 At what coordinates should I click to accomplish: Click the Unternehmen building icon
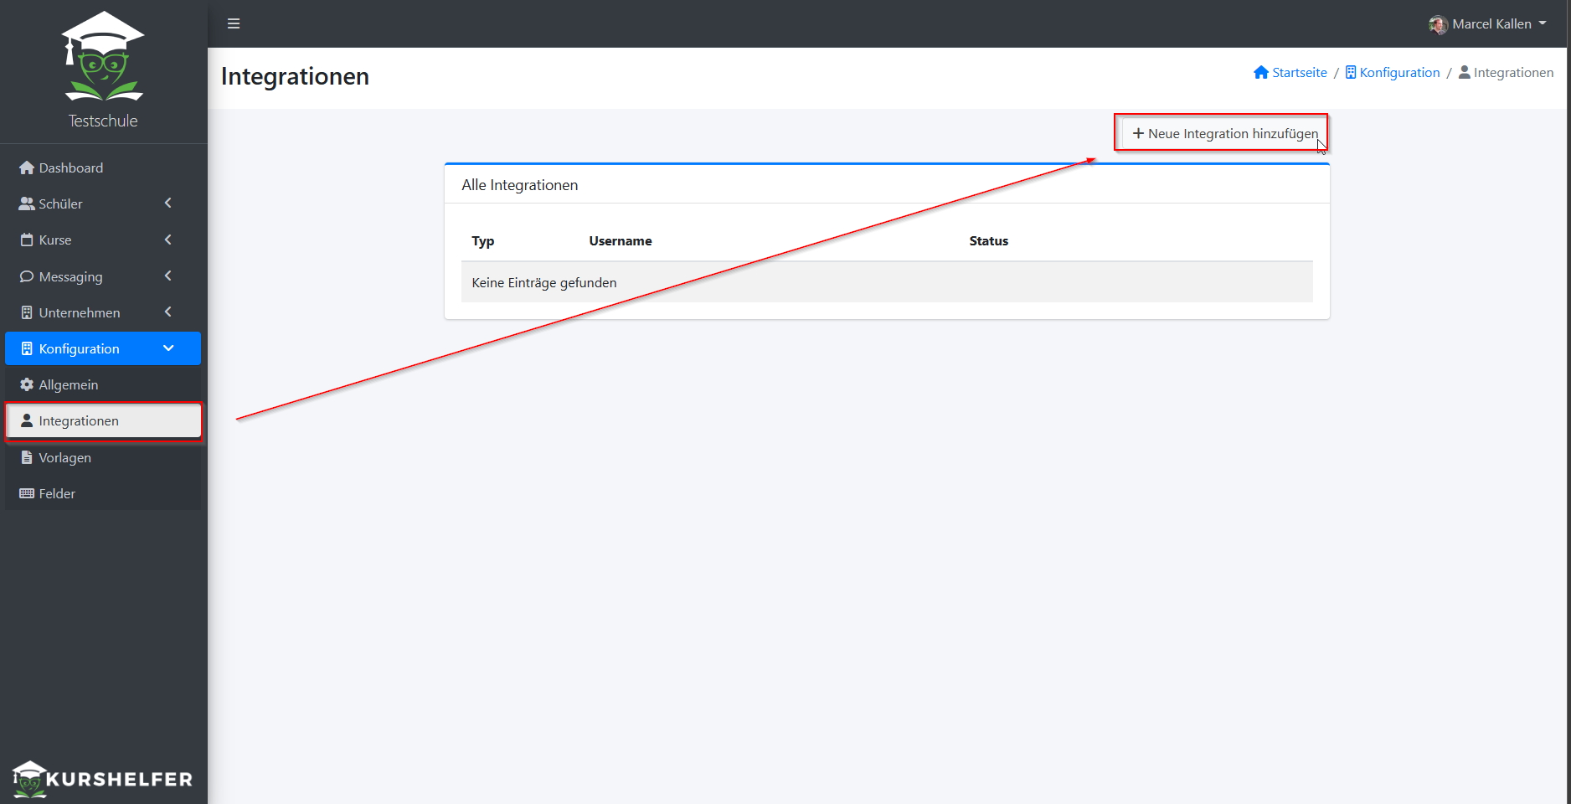tap(27, 312)
